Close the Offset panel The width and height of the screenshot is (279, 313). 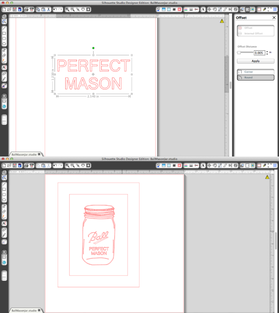click(x=274, y=18)
